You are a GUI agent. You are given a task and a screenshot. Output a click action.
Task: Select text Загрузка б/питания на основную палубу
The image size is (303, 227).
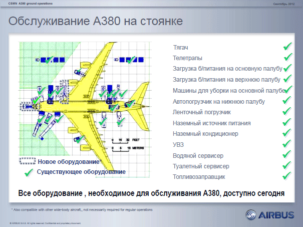coord(228,69)
